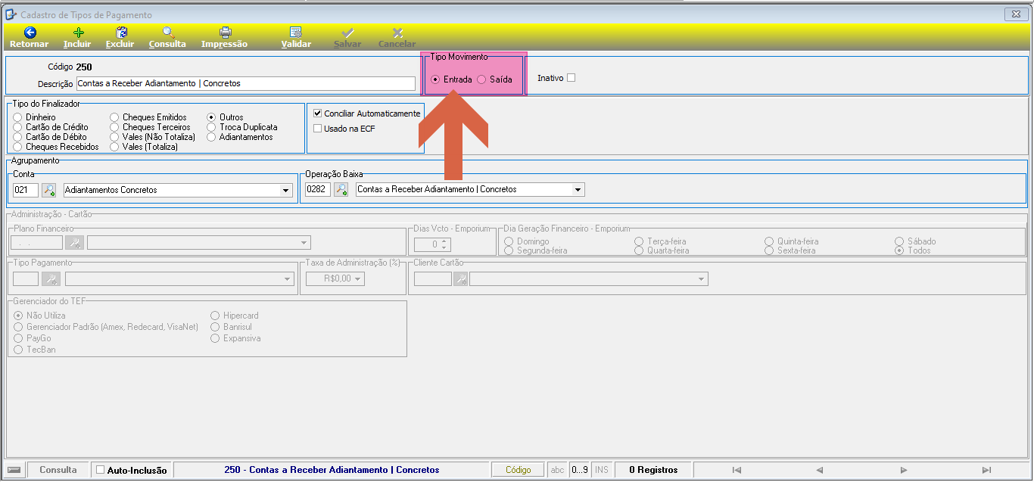Select the Cartão de Débito finalizer
Screen dimensions: 1034x482
18,137
